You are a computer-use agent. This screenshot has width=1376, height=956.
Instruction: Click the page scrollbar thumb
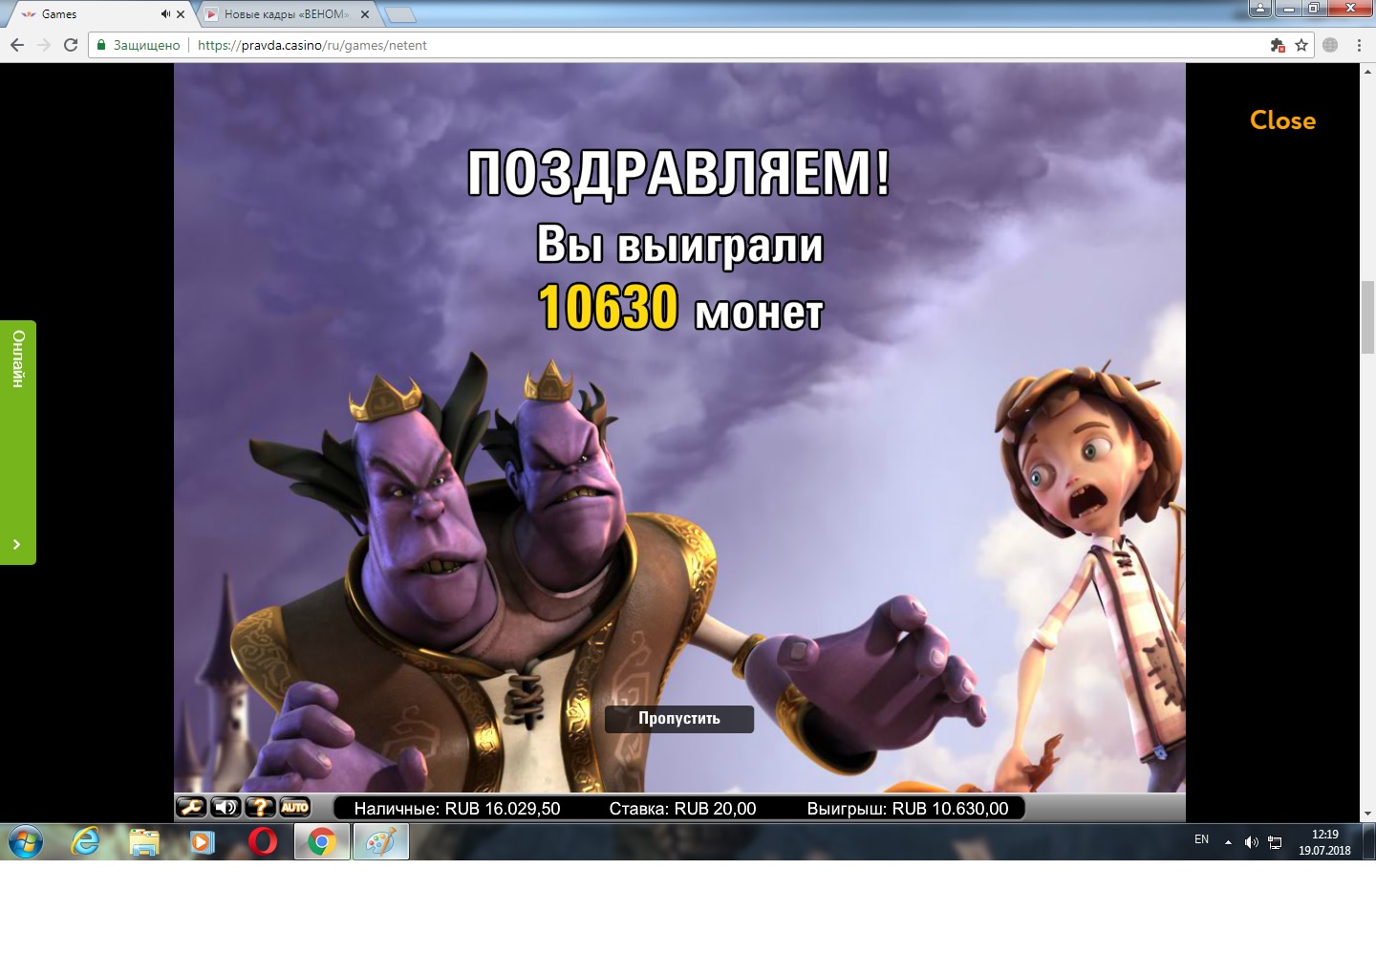click(x=1367, y=318)
